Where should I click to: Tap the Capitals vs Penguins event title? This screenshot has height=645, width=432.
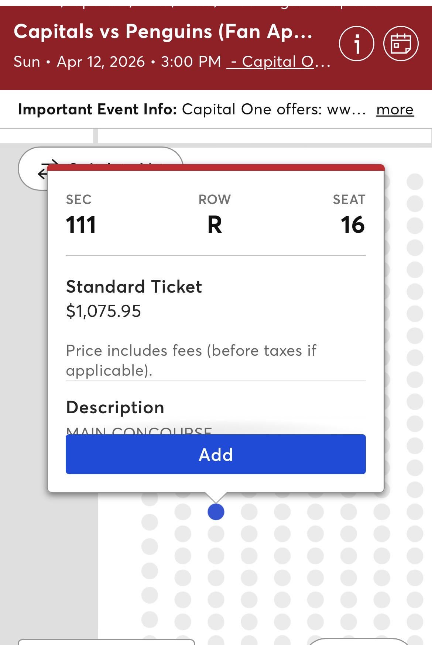coord(163,31)
